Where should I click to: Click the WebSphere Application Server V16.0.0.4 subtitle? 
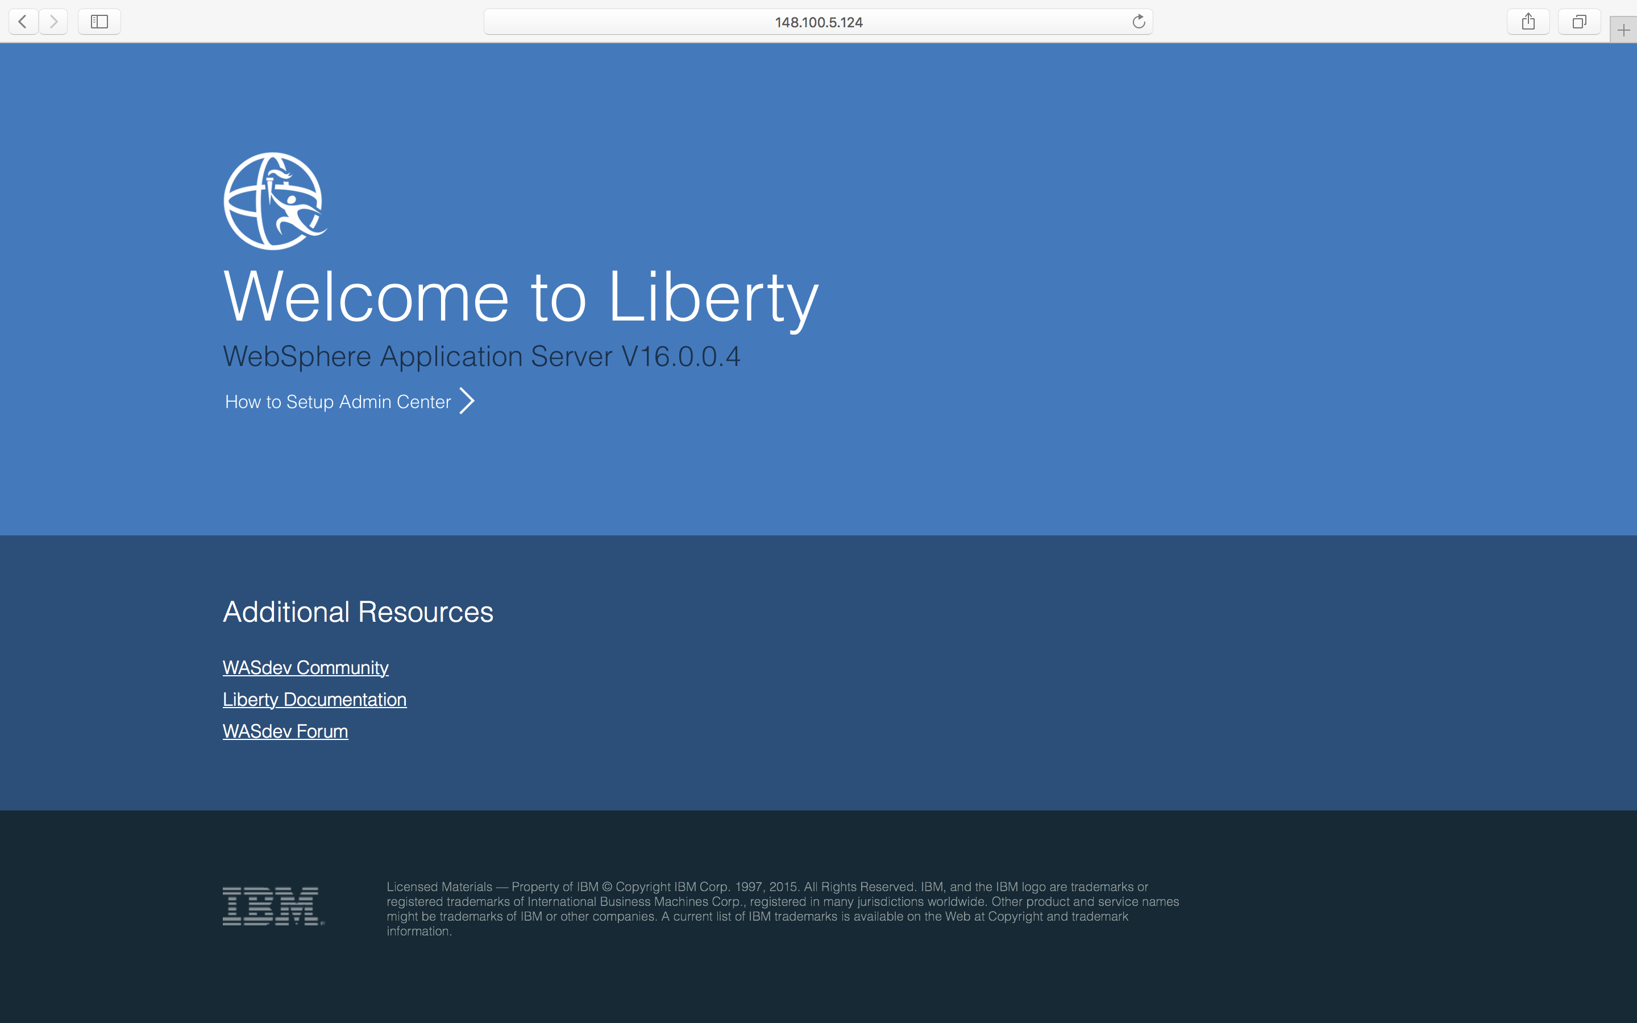tap(481, 356)
